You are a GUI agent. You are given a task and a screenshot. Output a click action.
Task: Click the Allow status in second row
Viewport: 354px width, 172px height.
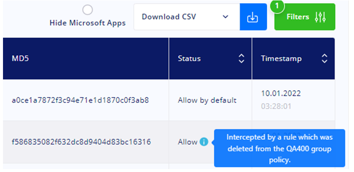[187, 142]
